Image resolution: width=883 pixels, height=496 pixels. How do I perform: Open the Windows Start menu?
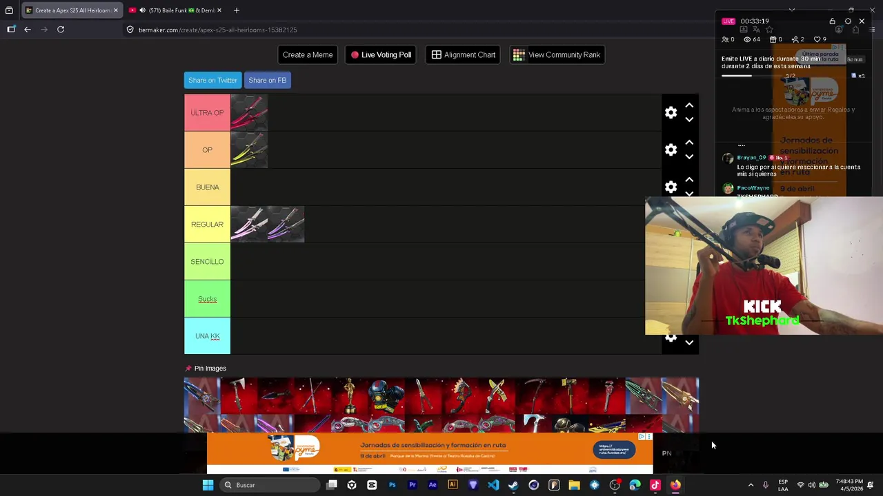pos(208,485)
